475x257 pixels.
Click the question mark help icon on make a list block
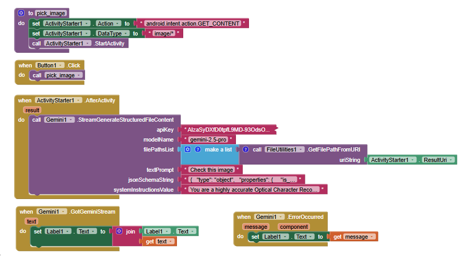[x=197, y=149]
